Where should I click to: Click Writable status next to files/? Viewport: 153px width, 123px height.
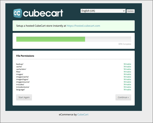point(127,72)
